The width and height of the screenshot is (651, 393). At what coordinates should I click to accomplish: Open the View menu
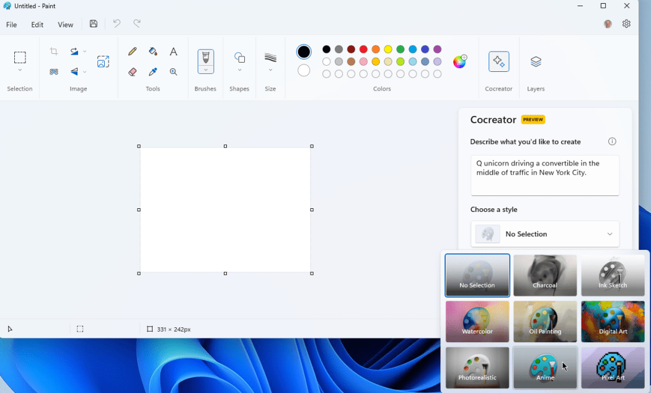click(x=65, y=24)
